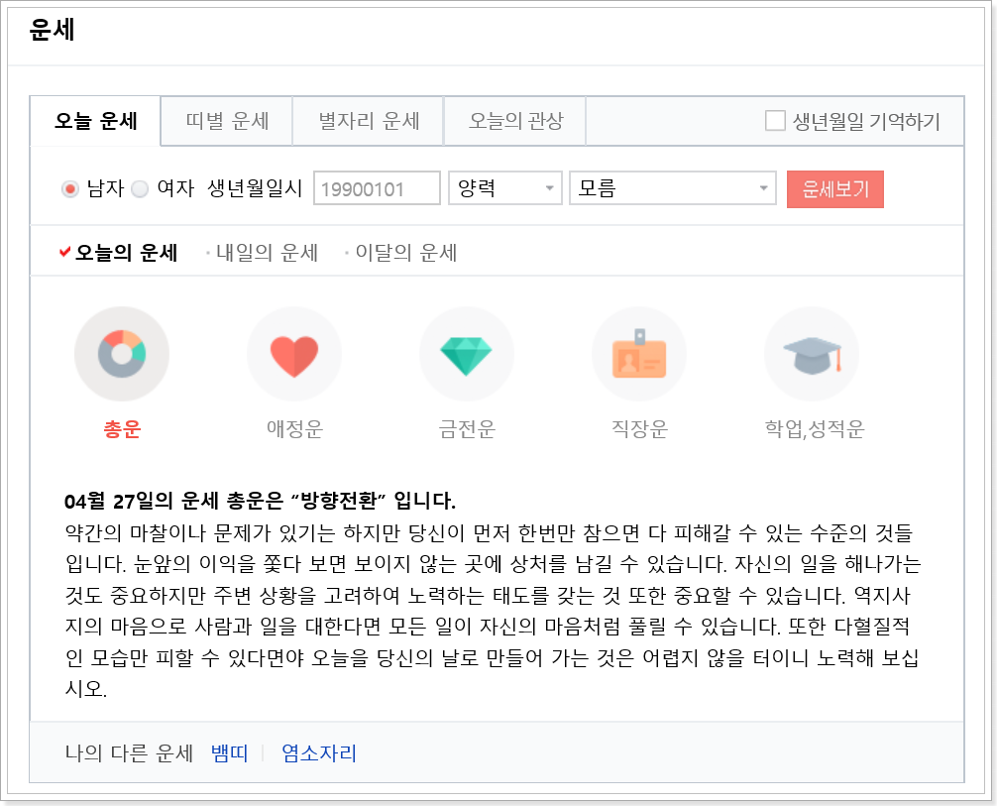Open the 금전운 diamond icon
Viewport: 997px width, 806px height.
click(x=466, y=354)
